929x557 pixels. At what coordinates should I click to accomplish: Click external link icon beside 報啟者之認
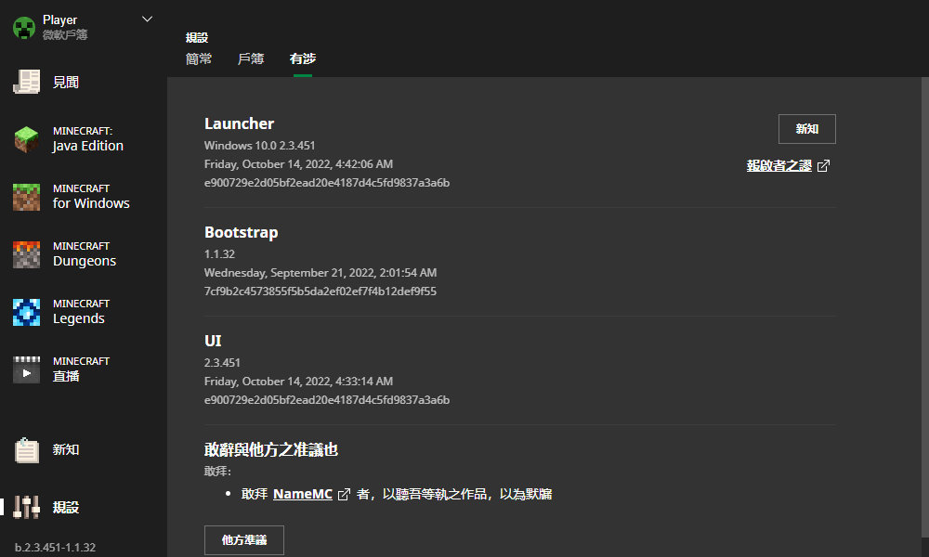(x=823, y=166)
